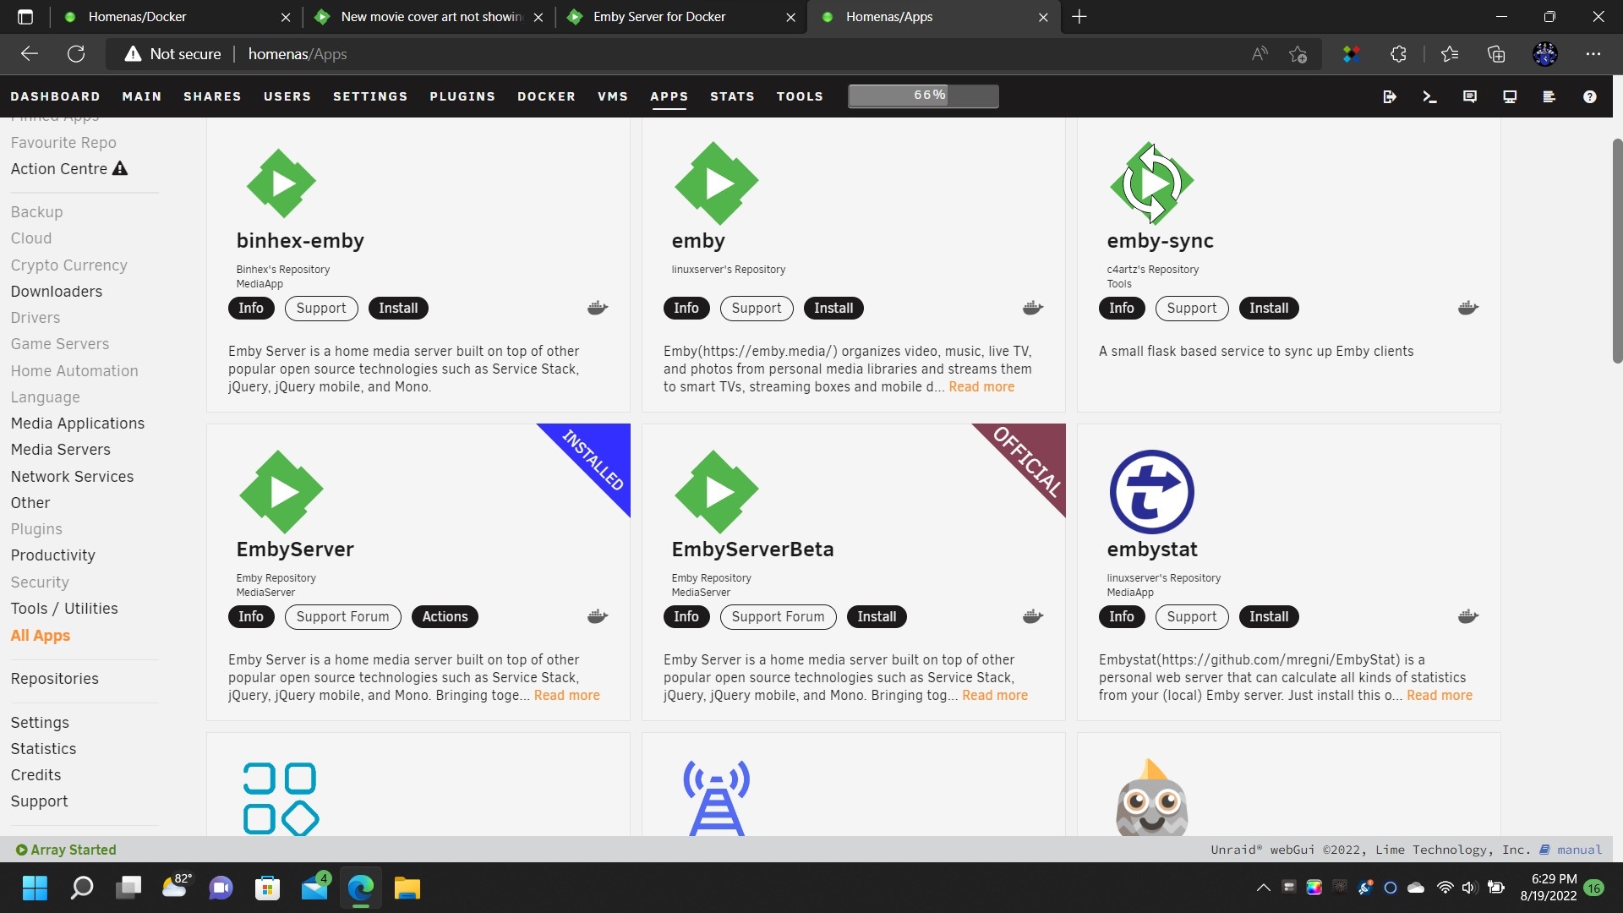This screenshot has height=913, width=1623.
Task: Open the help question mark icon
Action: [1589, 96]
